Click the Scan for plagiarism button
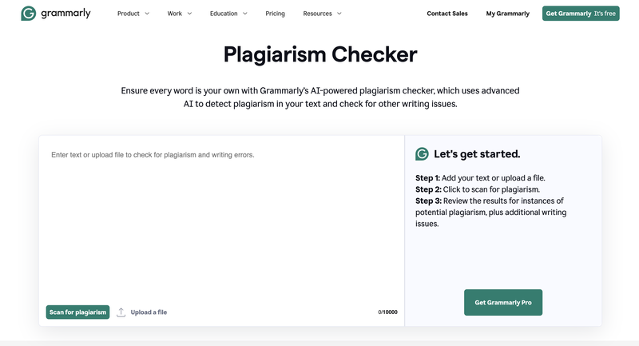 77,312
